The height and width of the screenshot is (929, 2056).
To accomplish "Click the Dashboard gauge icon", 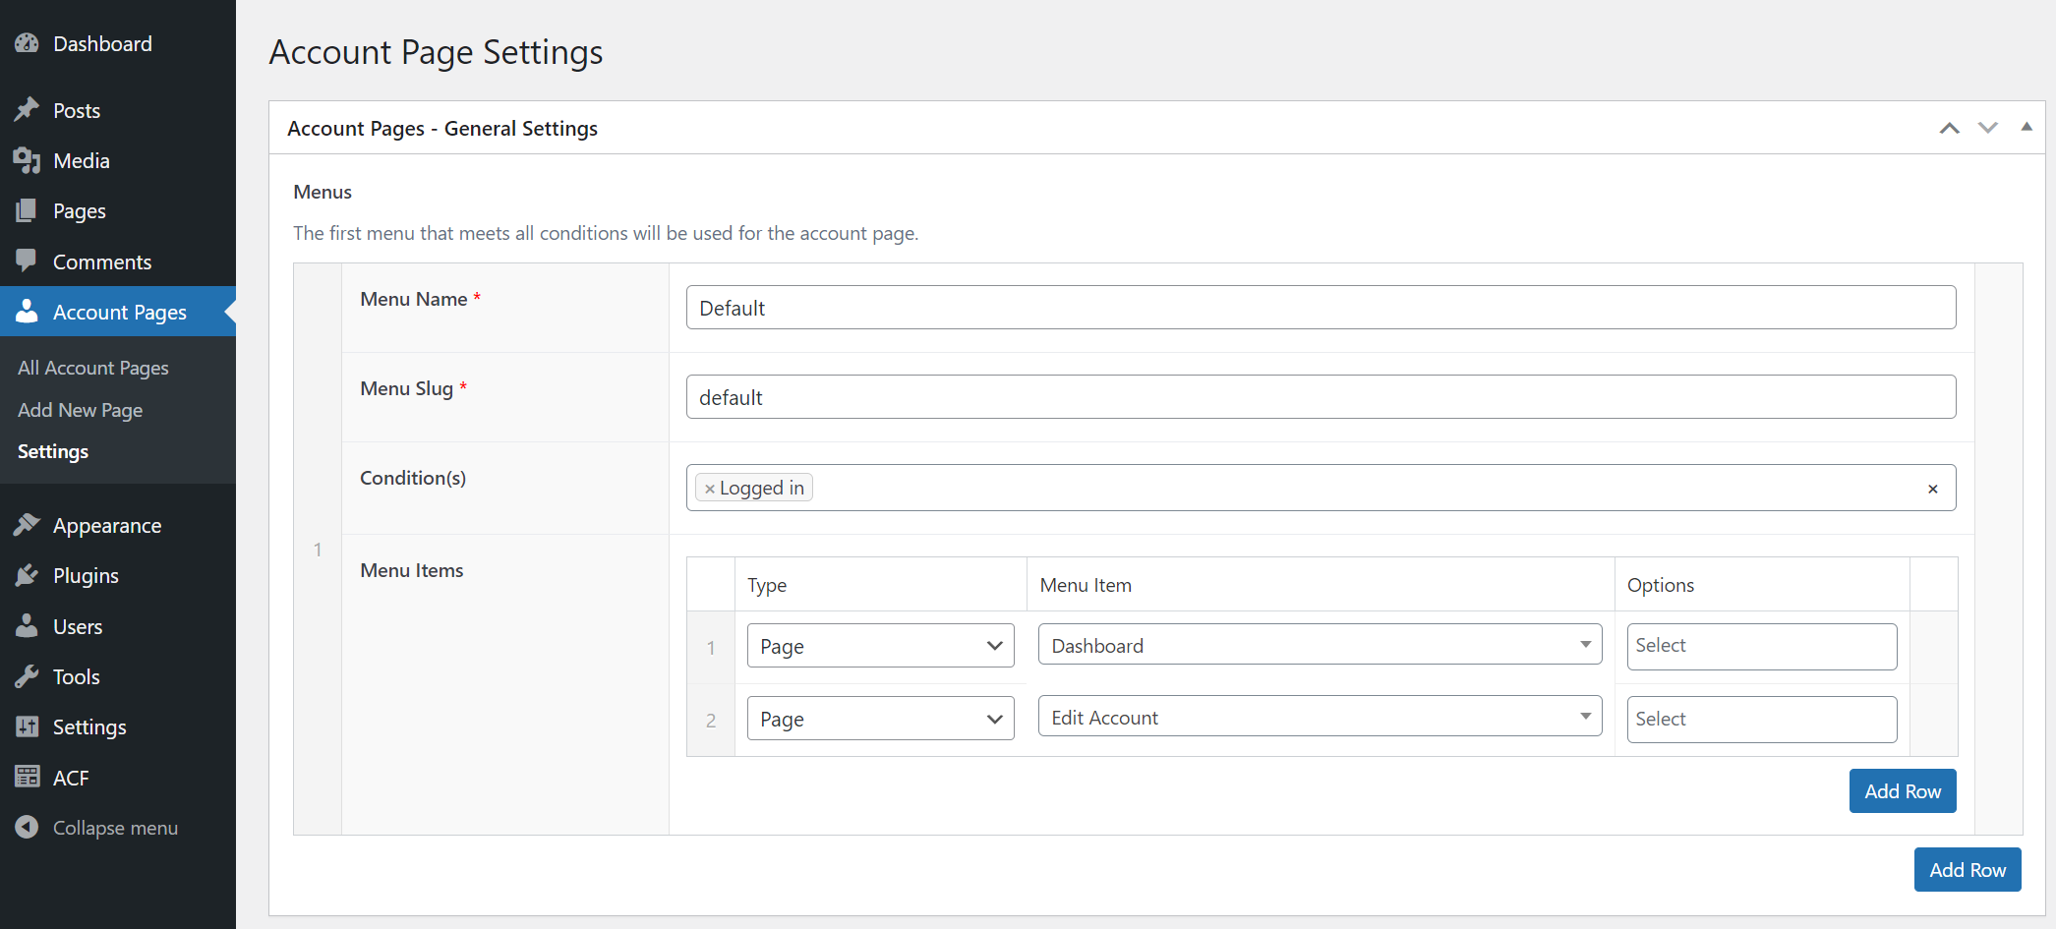I will coord(27,43).
